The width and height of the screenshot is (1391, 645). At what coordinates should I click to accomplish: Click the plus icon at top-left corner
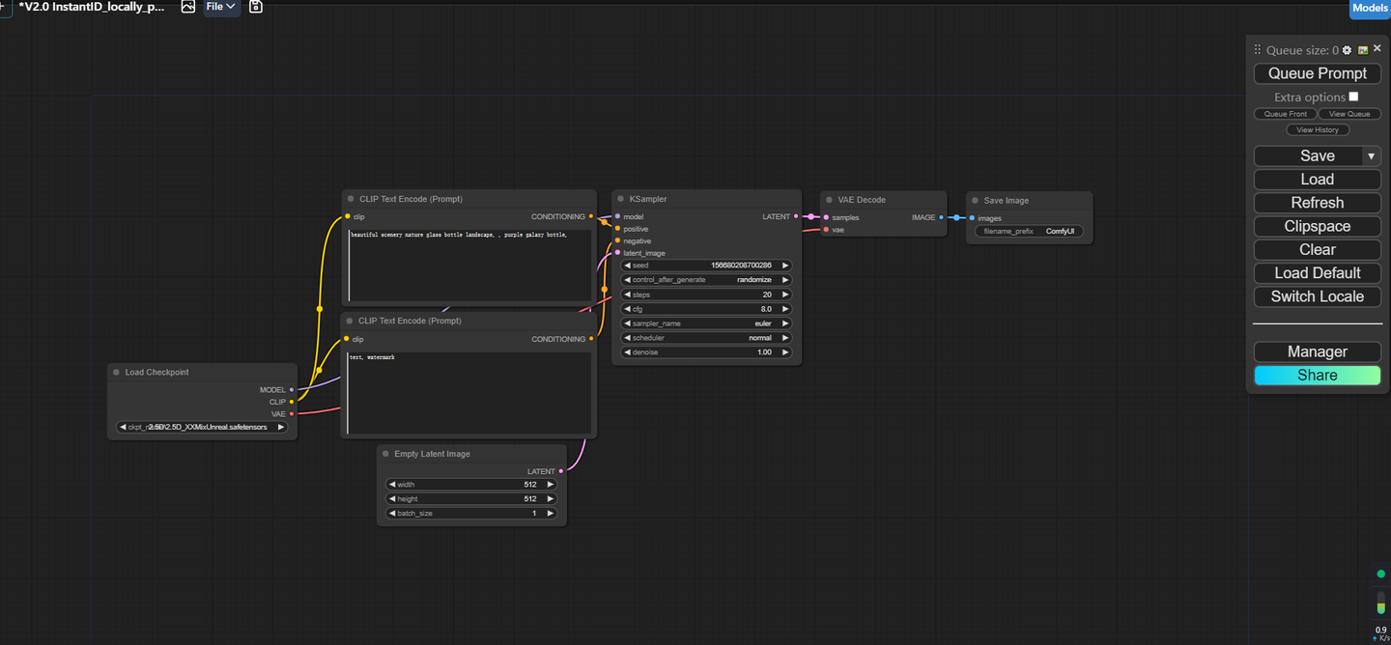point(5,6)
